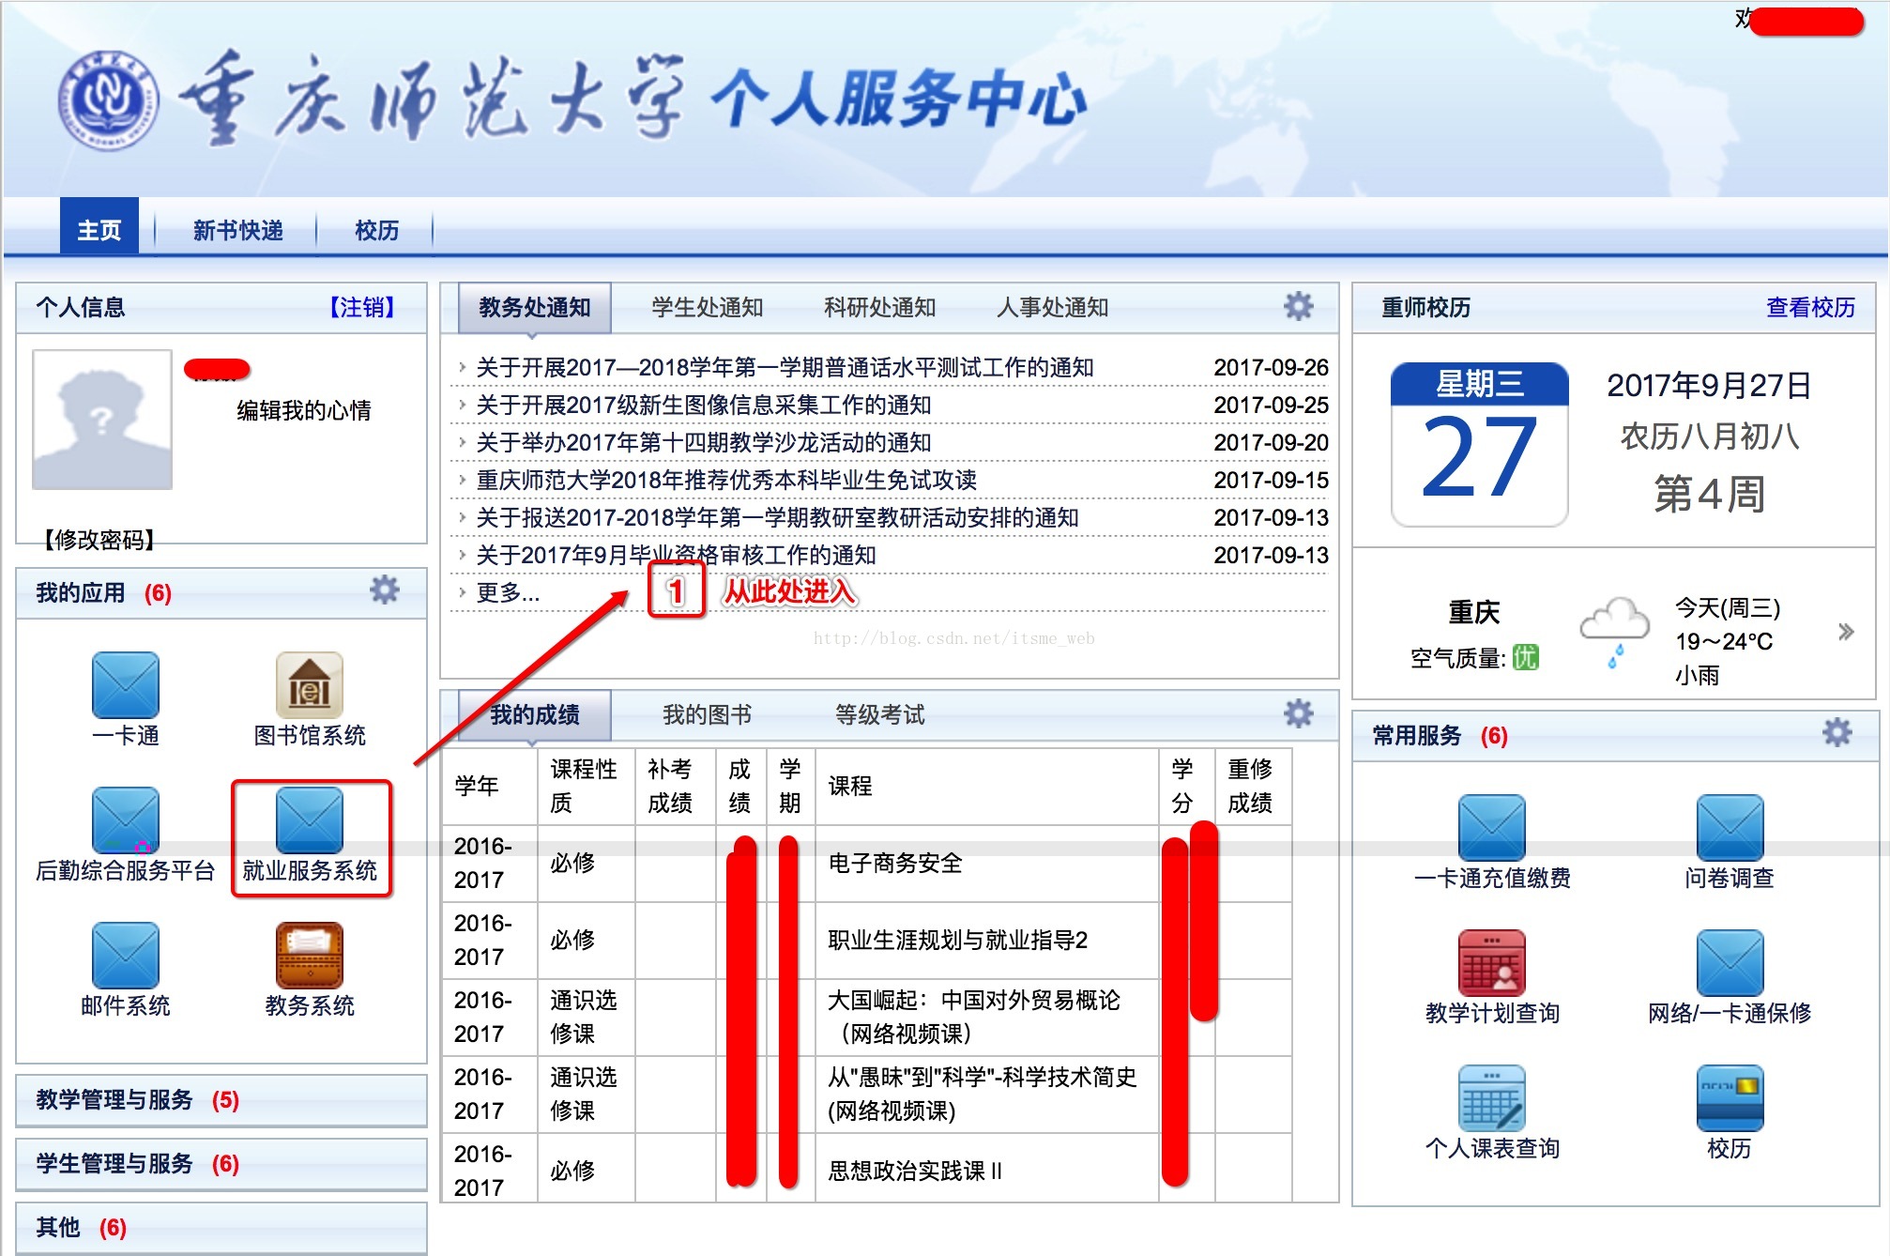Show next weather forecast with arrow
1890x1256 pixels.
coord(1845,632)
